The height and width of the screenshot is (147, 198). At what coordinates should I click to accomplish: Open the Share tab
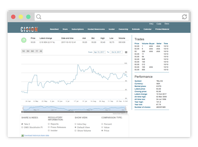[x=65, y=29]
